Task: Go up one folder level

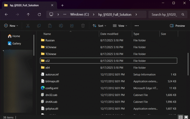Action: click(28, 15)
